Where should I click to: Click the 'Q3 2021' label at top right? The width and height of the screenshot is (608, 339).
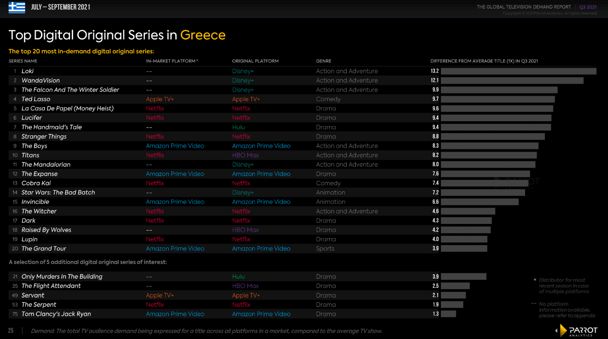point(588,7)
